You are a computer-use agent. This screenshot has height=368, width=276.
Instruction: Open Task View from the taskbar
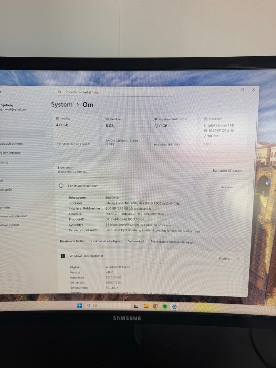tap(136, 306)
